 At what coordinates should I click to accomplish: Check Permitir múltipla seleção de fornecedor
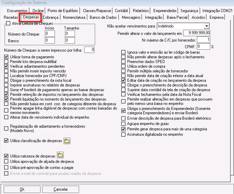pos(123,71)
